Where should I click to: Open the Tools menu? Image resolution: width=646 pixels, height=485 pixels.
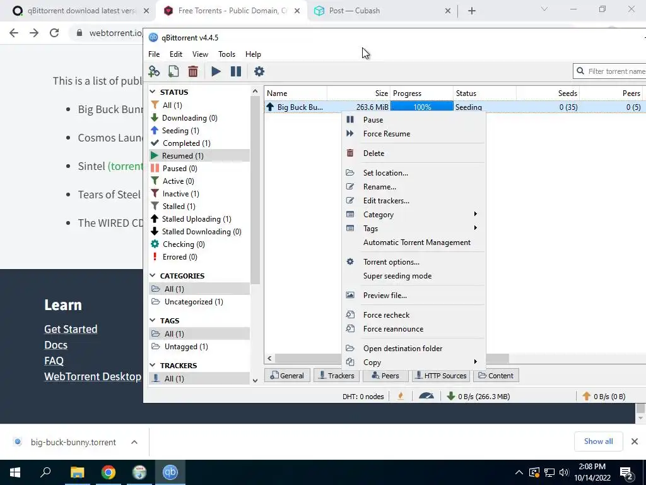226,54
